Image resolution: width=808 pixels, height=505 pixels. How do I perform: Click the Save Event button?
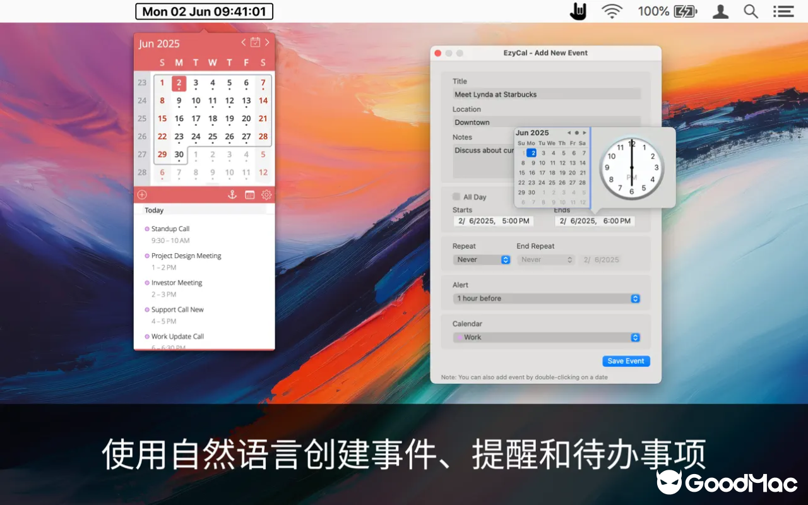click(x=626, y=361)
